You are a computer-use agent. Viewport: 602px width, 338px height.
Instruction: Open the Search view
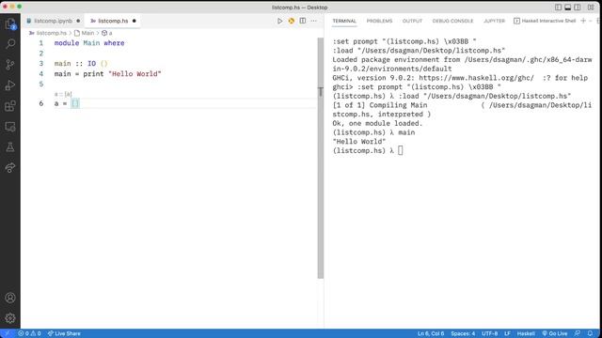click(x=10, y=44)
